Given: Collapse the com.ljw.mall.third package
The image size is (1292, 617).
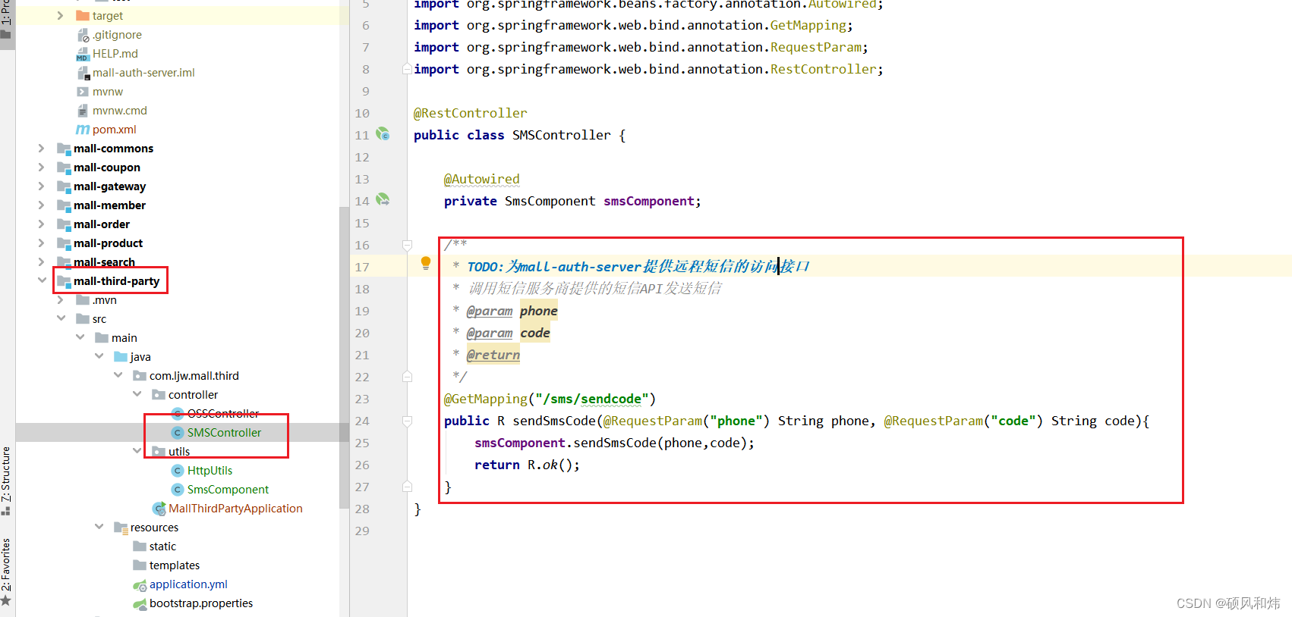Looking at the screenshot, I should coord(118,374).
